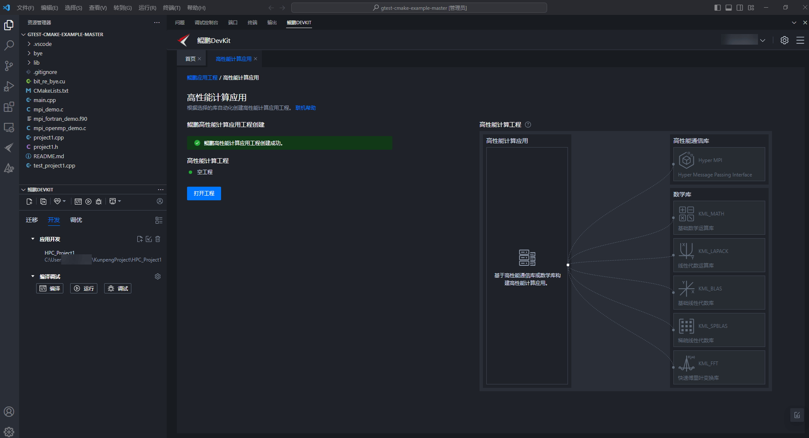Open the 文件(F) menu
The width and height of the screenshot is (809, 438).
[26, 8]
